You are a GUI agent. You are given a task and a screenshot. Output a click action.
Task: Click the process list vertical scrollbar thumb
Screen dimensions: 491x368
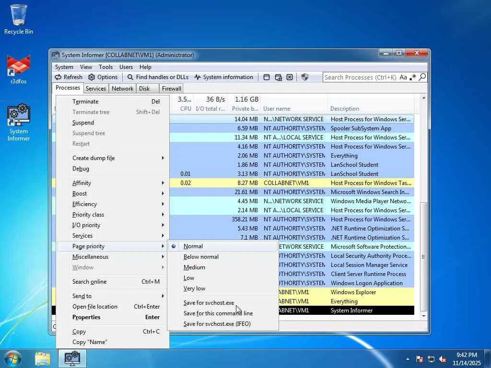(x=423, y=257)
